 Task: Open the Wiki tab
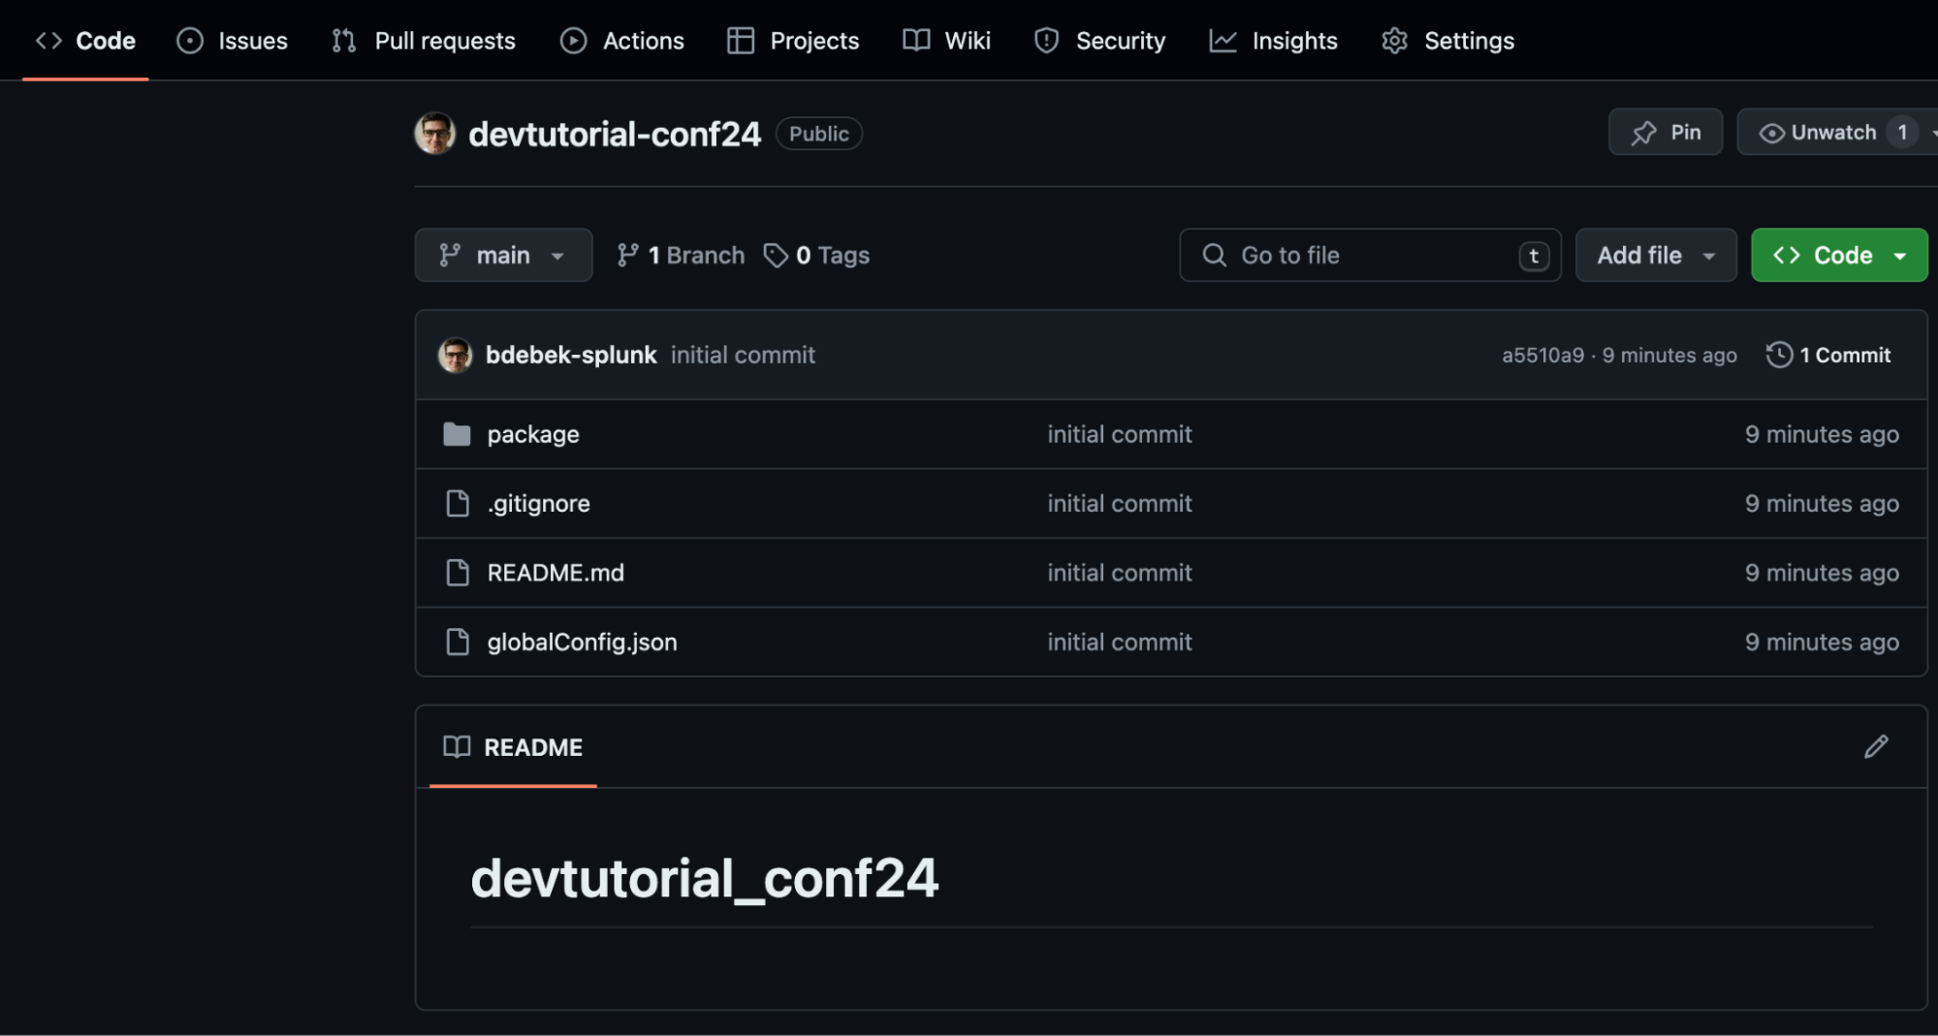click(946, 41)
